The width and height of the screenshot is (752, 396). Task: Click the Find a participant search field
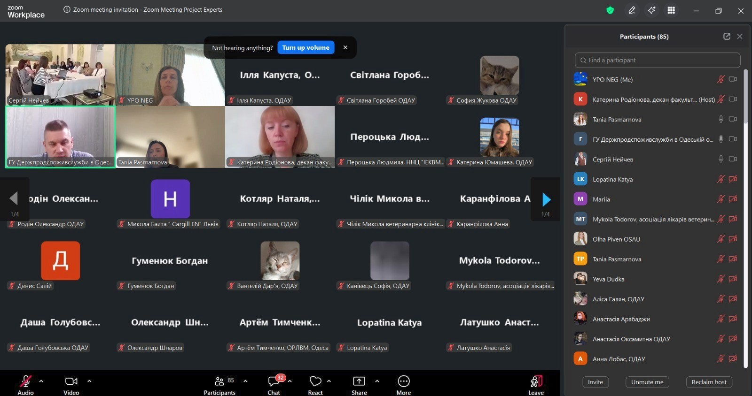657,60
